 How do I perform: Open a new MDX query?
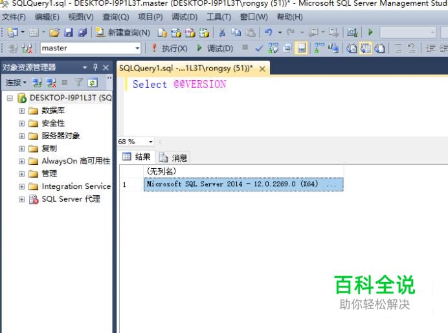pos(176,32)
